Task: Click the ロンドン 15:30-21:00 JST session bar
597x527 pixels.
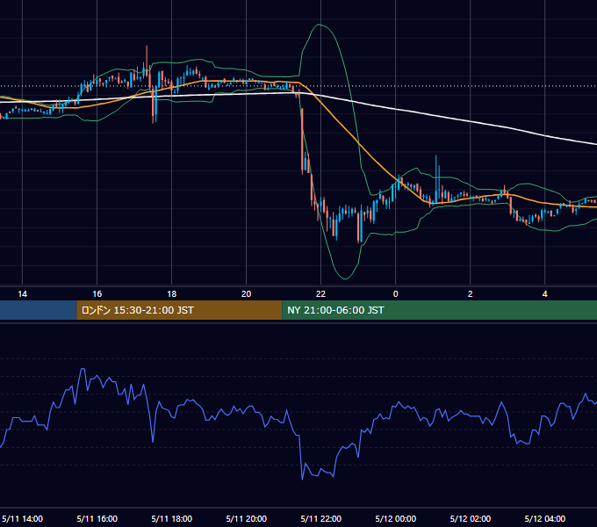Action: pyautogui.click(x=179, y=310)
